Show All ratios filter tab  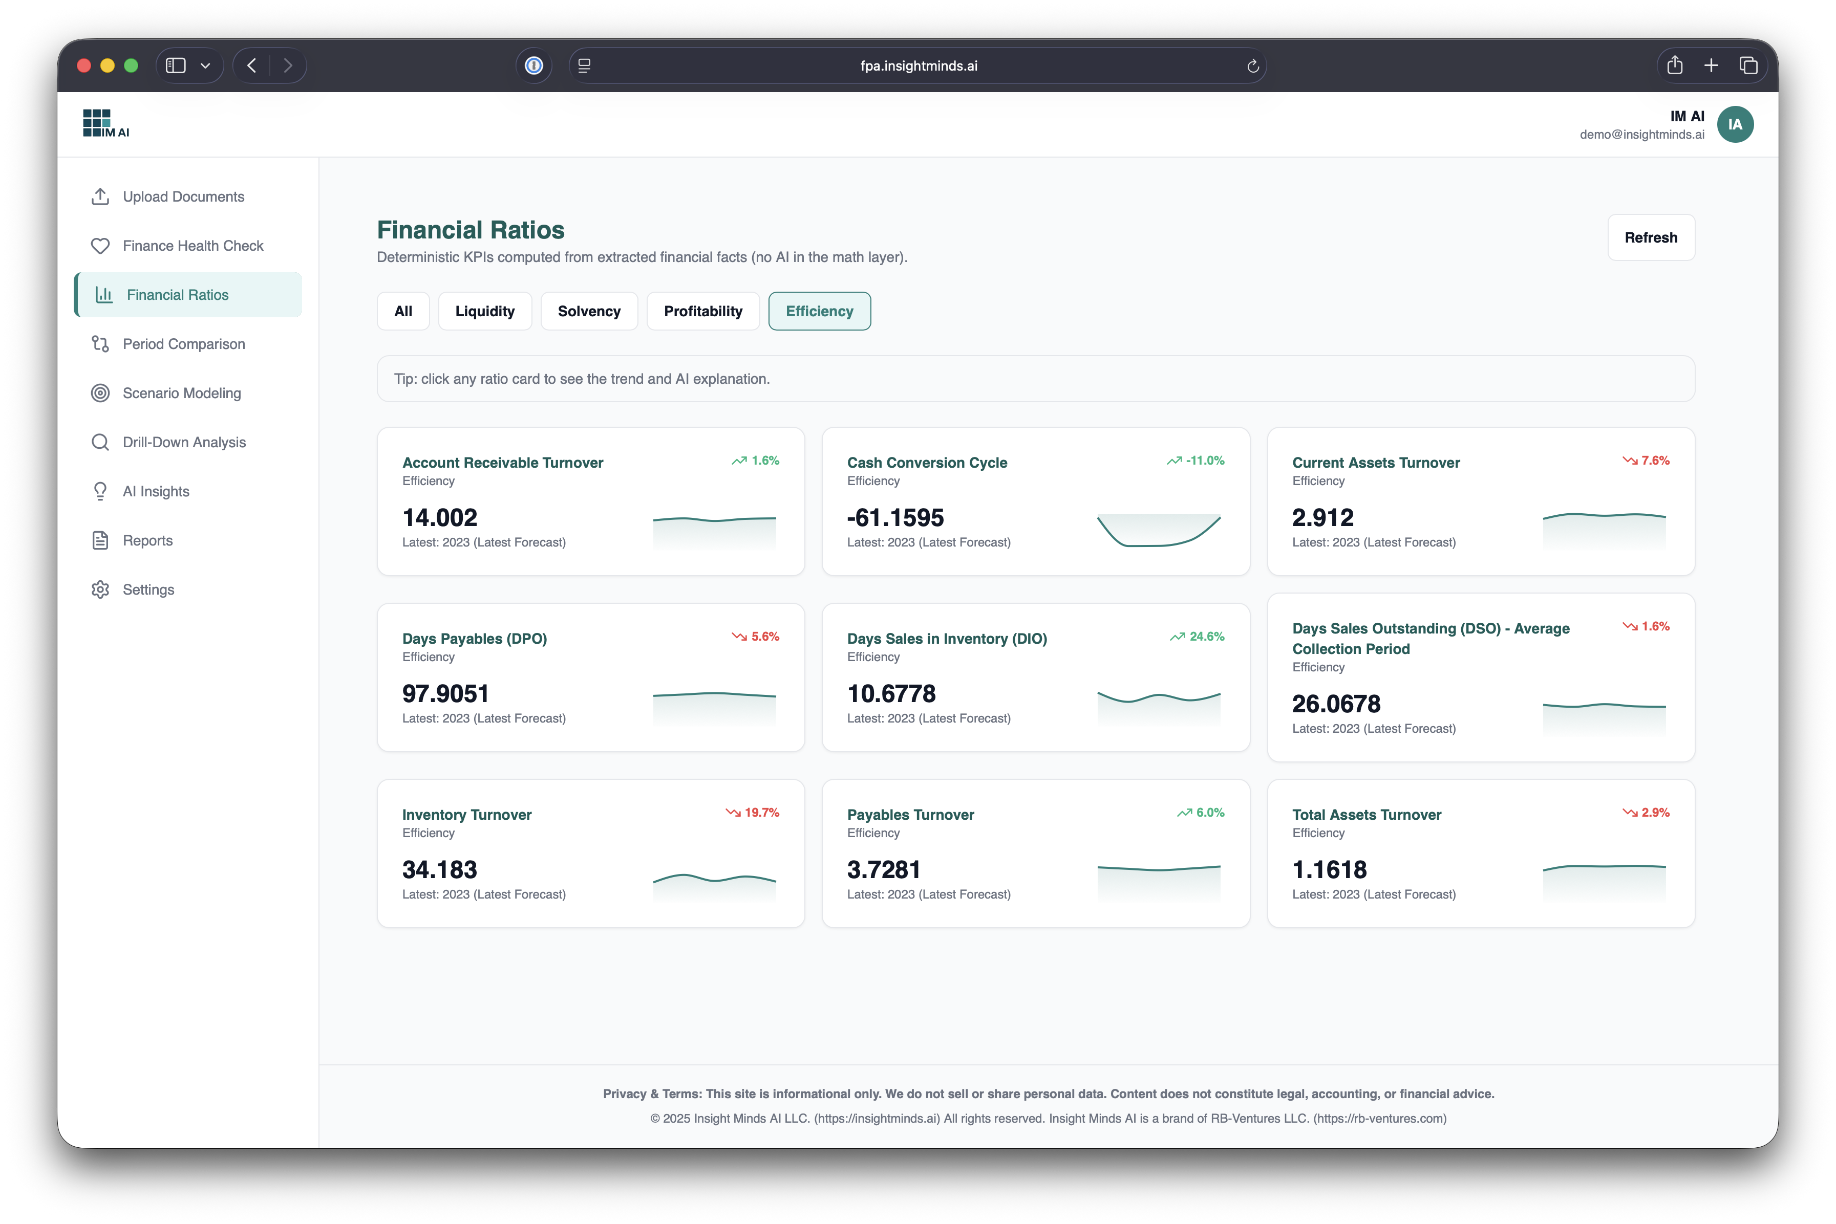(403, 312)
